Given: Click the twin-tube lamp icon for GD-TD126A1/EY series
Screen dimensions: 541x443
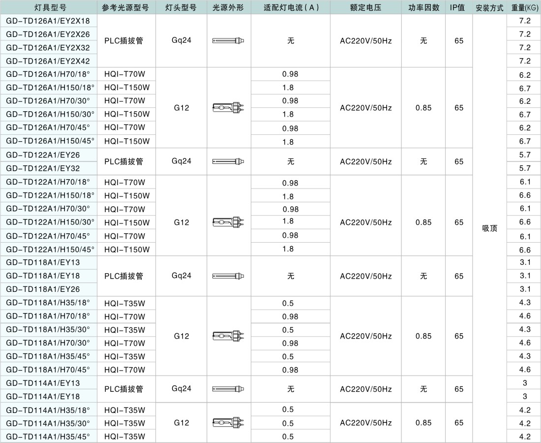Looking at the screenshot, I should point(229,41).
